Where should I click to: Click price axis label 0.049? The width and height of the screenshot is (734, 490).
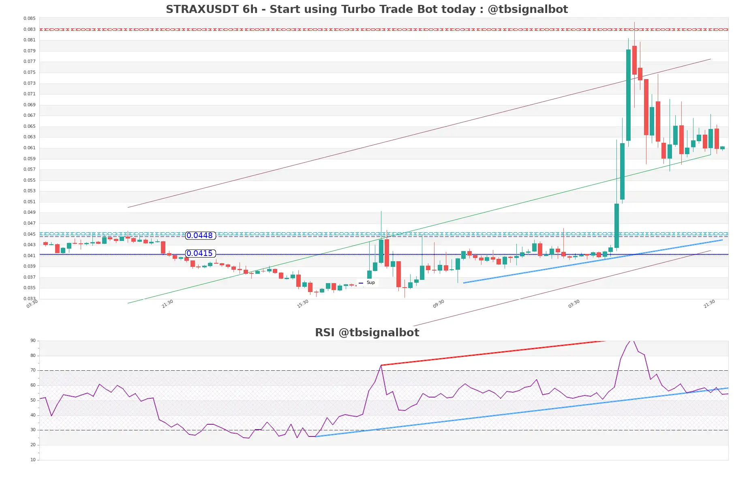coord(29,213)
